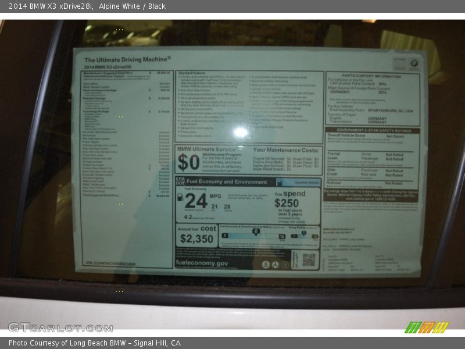This screenshot has height=349, width=465.
Task: Click the '28' highway MPG value
Action: (x=227, y=206)
